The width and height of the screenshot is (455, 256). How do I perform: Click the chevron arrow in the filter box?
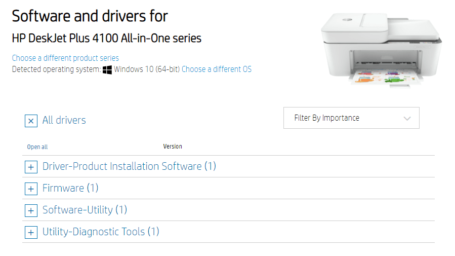[407, 118]
